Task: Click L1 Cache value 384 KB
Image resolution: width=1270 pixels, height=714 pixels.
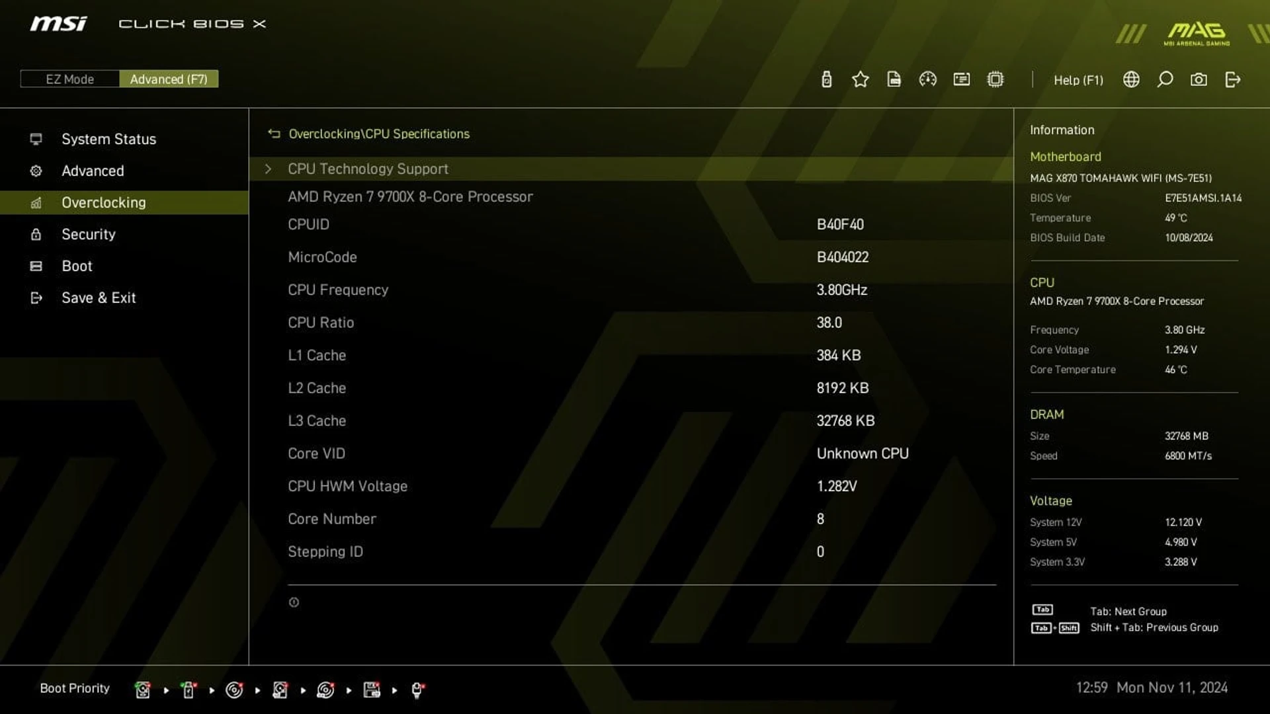Action: click(839, 355)
